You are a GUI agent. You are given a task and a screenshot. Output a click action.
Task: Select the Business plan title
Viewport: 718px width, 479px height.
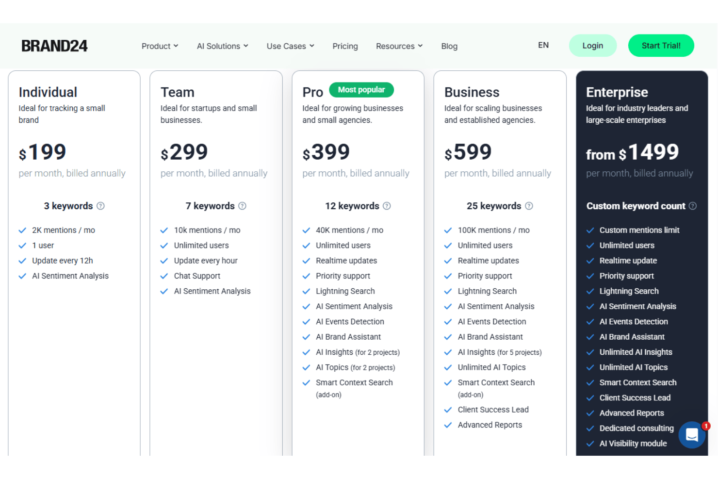(472, 92)
